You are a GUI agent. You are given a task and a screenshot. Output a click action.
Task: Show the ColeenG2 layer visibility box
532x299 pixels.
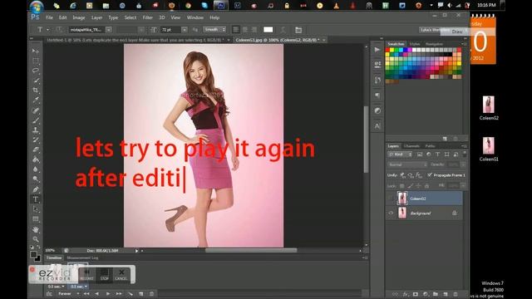391,199
